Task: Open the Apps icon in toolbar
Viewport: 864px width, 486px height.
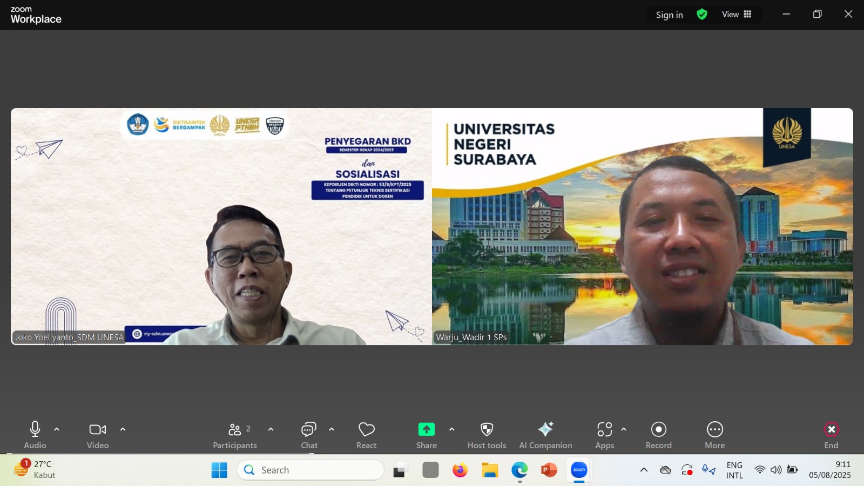Action: pyautogui.click(x=604, y=430)
